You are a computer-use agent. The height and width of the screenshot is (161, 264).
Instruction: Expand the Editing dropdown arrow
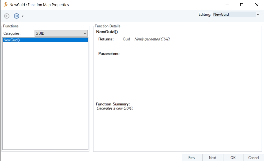point(258,15)
